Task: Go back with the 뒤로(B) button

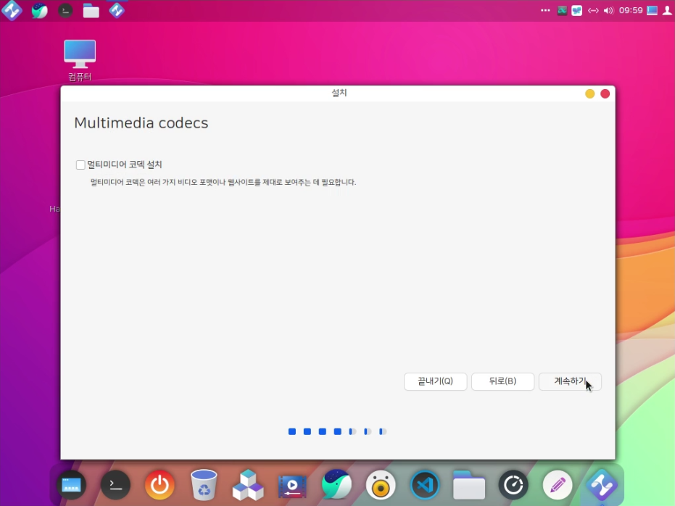Action: (x=502, y=381)
